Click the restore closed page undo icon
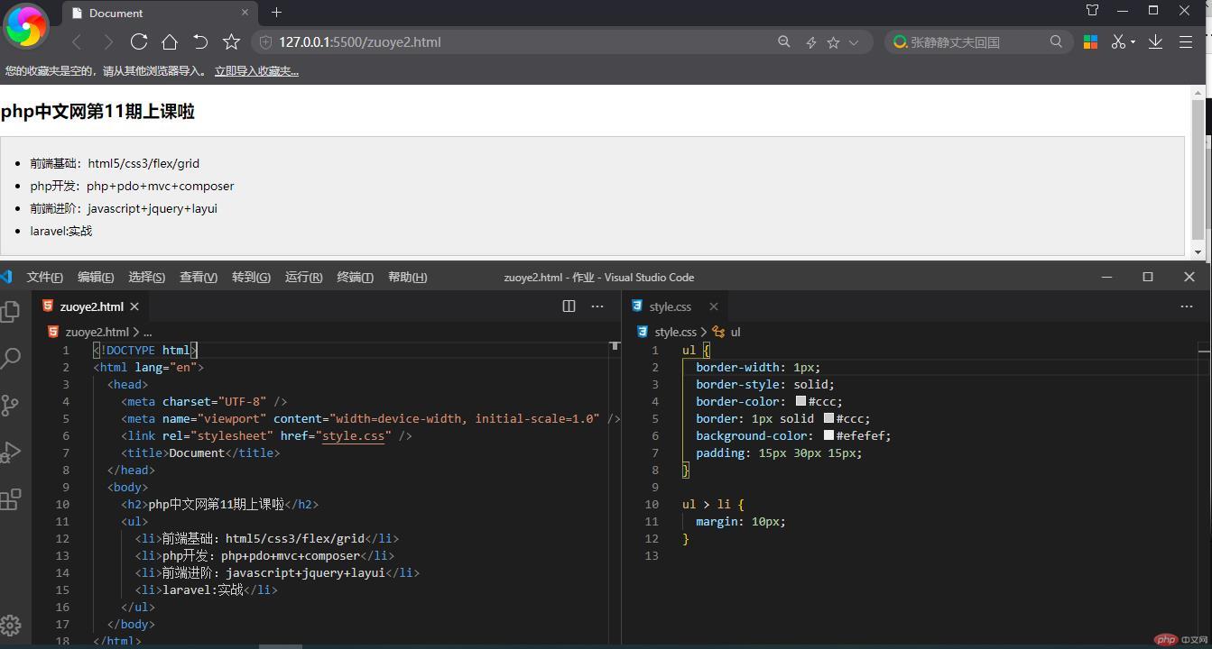This screenshot has height=649, width=1212. coord(200,41)
